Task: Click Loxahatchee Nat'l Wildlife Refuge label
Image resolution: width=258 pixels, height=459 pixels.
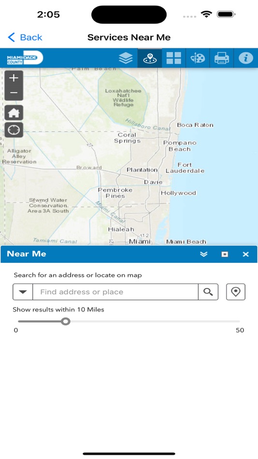Action: pos(123,98)
